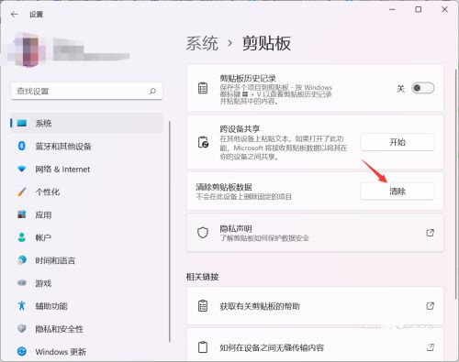Toggle 剪贴板历史记录 switch on

tap(423, 88)
